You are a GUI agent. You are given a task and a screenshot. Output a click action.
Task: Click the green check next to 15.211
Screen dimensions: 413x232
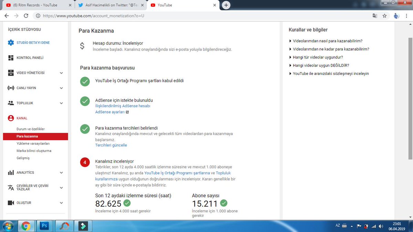(x=224, y=203)
